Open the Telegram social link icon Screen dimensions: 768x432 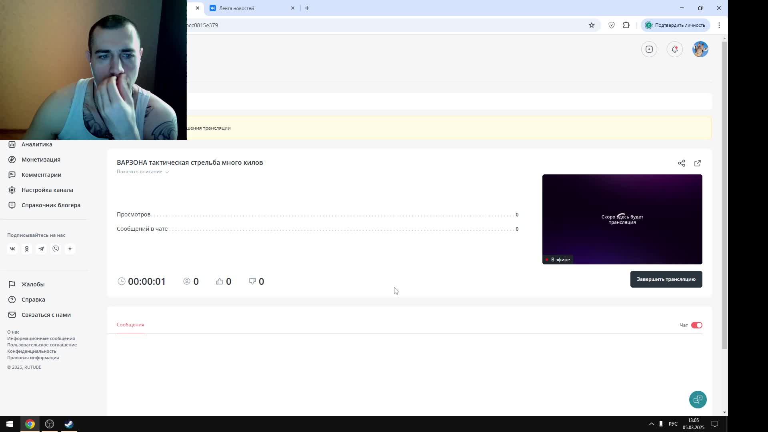(x=41, y=249)
